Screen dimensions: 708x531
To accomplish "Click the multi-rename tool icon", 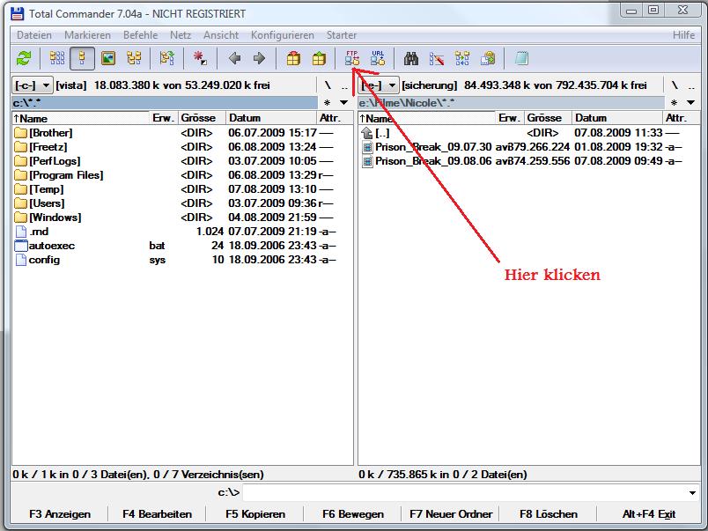I will [437, 58].
